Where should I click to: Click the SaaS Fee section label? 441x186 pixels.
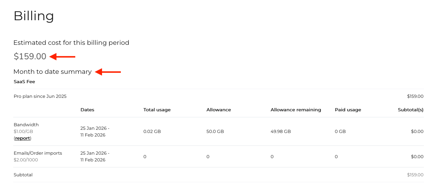coord(24,82)
